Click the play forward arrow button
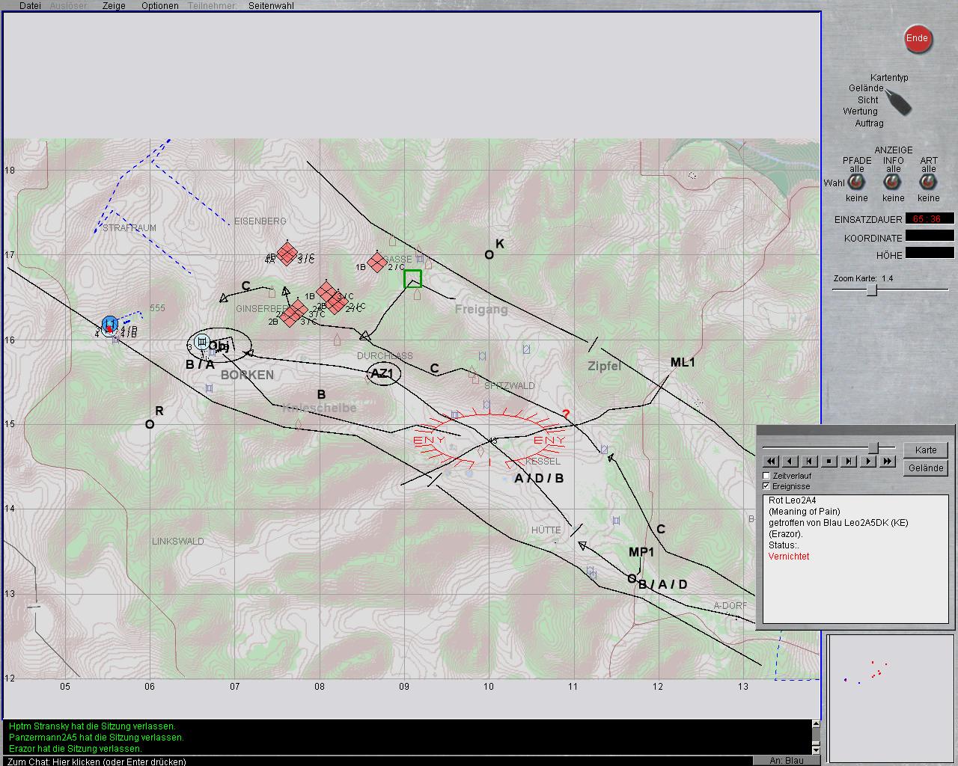The width and height of the screenshot is (958, 766). point(868,462)
